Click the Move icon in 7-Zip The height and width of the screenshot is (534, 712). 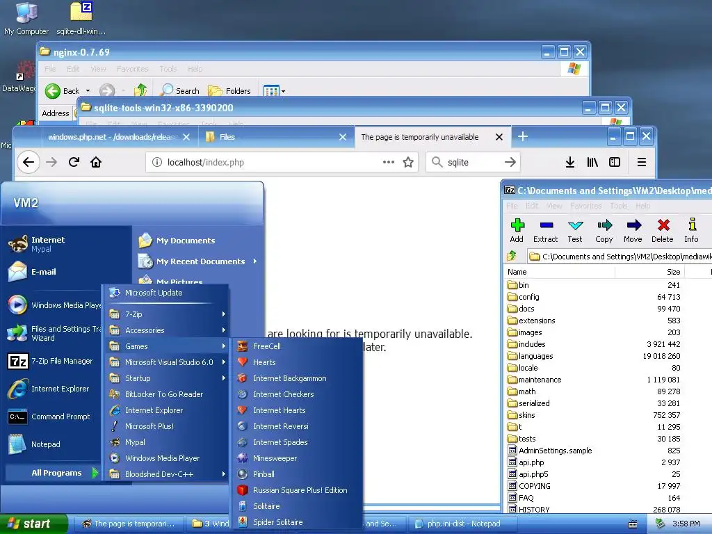[x=633, y=231]
